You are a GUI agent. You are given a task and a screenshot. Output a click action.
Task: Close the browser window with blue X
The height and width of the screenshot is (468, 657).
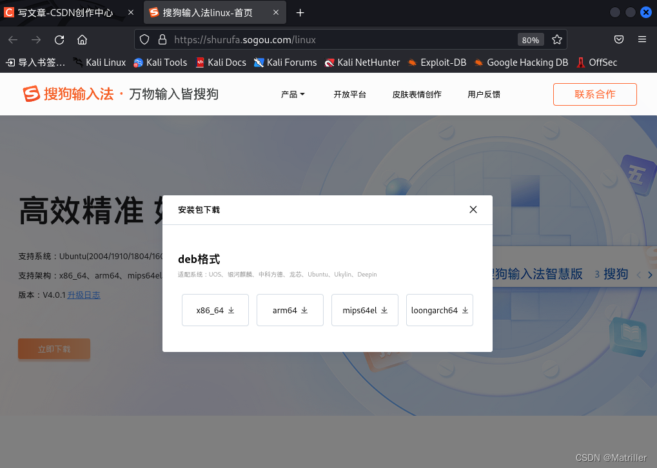(x=646, y=12)
